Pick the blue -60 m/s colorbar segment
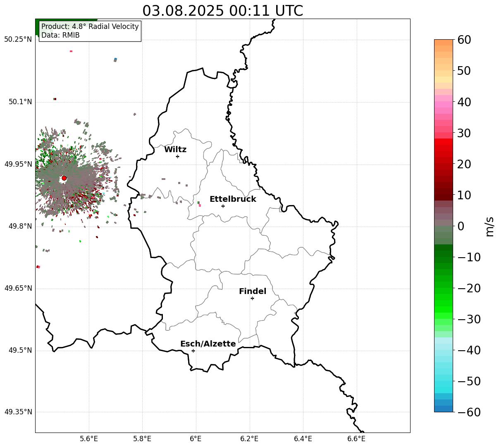 coord(444,409)
